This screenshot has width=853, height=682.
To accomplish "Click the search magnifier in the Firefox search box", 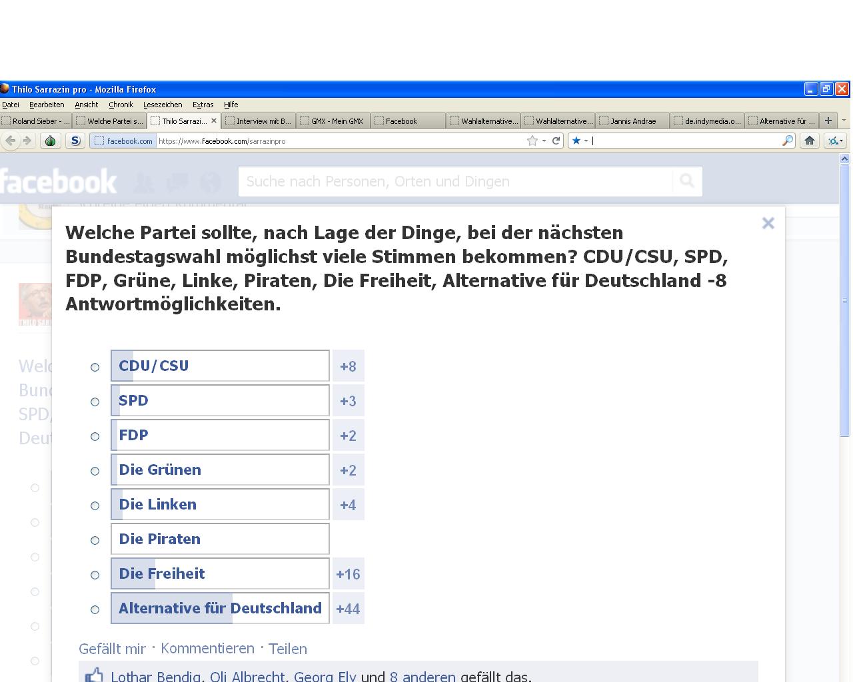I will pyautogui.click(x=788, y=141).
